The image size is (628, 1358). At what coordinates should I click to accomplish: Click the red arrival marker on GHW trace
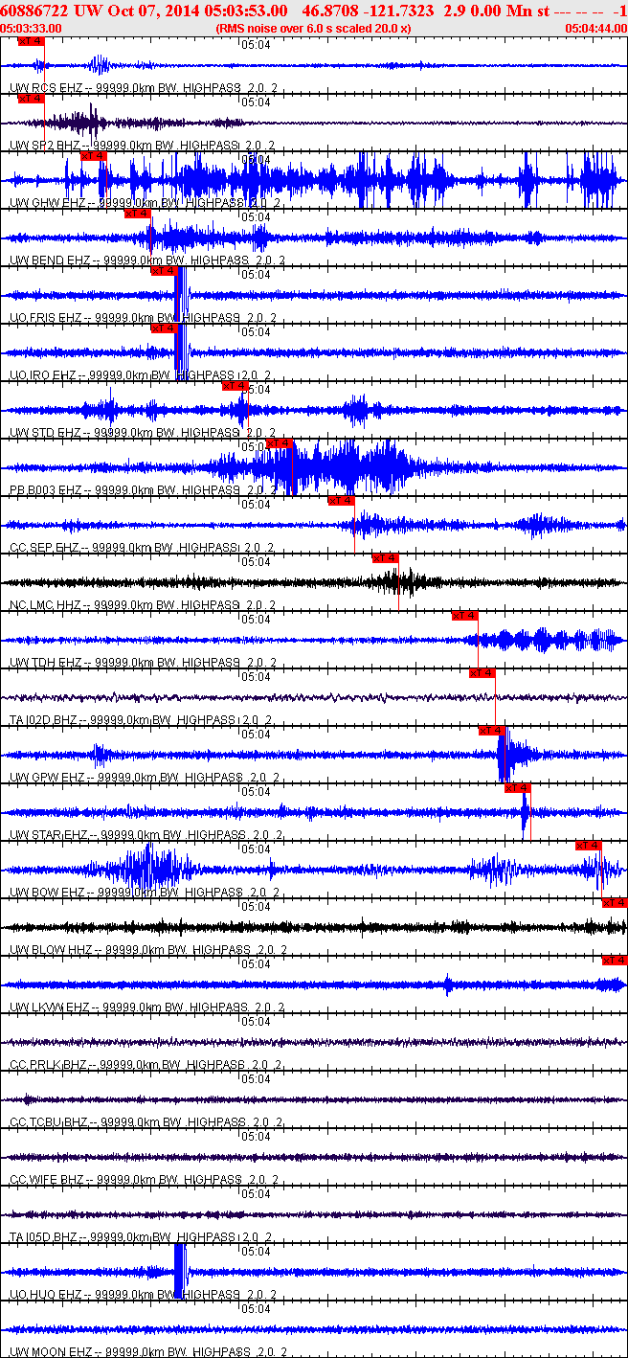(x=93, y=156)
